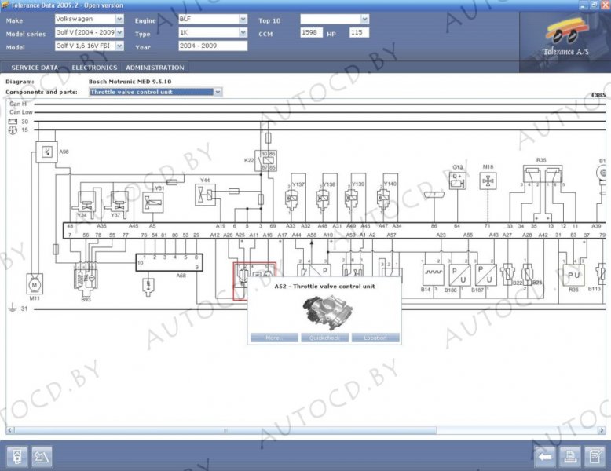611x471 pixels.
Task: Click the Y140 injector symbol
Action: (x=383, y=199)
